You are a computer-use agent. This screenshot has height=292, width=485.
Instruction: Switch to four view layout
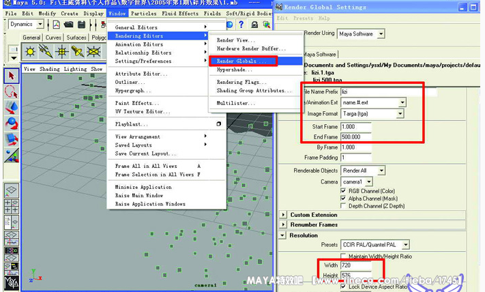[12, 206]
